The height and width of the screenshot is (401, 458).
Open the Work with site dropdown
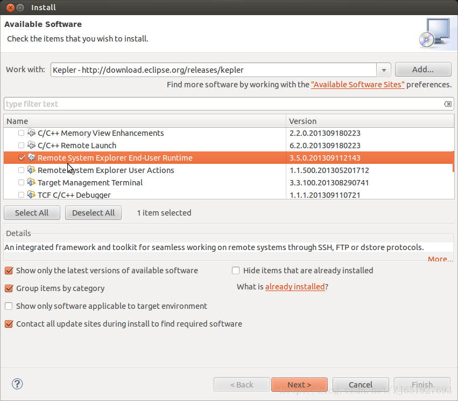pyautogui.click(x=384, y=70)
